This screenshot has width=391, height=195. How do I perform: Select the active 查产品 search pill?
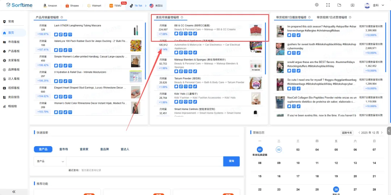(43, 149)
